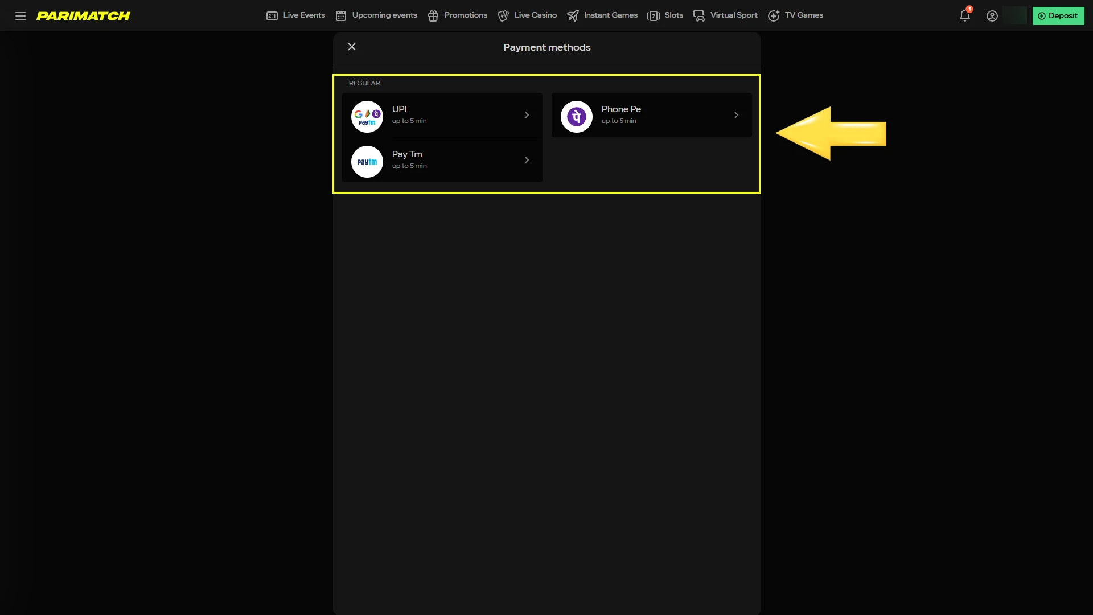Expand the UPI payment option chevron
The width and height of the screenshot is (1093, 615).
coord(527,115)
